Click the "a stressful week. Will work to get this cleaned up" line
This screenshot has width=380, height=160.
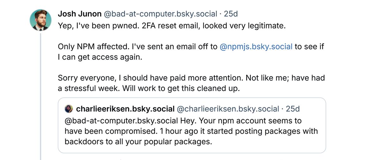pyautogui.click(x=149, y=88)
